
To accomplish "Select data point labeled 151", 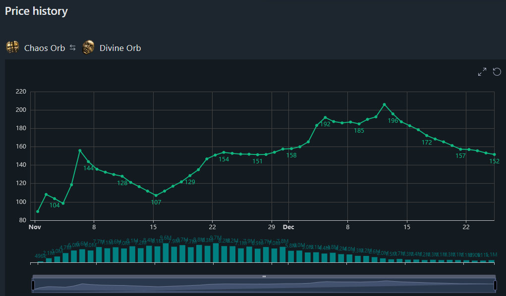I will click(258, 155).
